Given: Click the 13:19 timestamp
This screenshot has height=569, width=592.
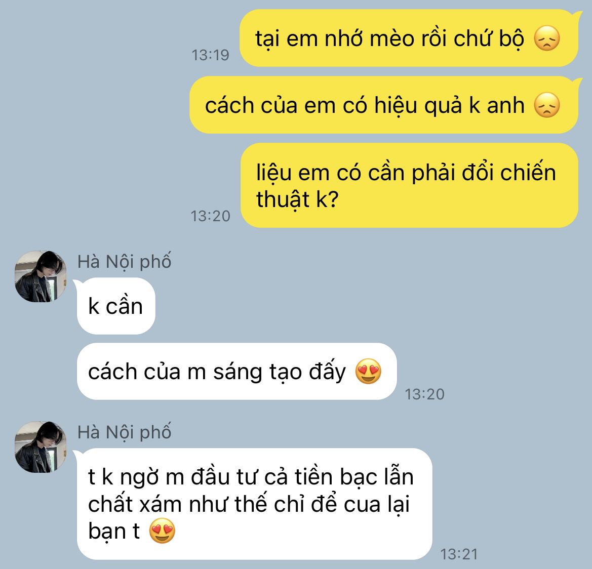Looking at the screenshot, I should tap(210, 55).
